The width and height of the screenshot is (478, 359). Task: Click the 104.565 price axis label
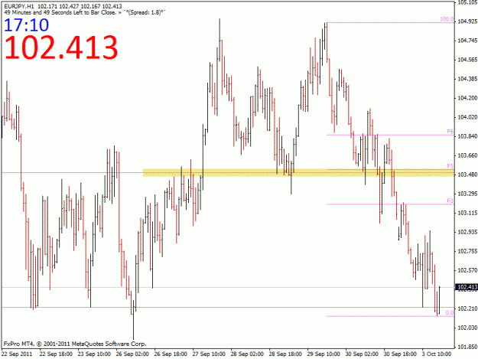[467, 60]
